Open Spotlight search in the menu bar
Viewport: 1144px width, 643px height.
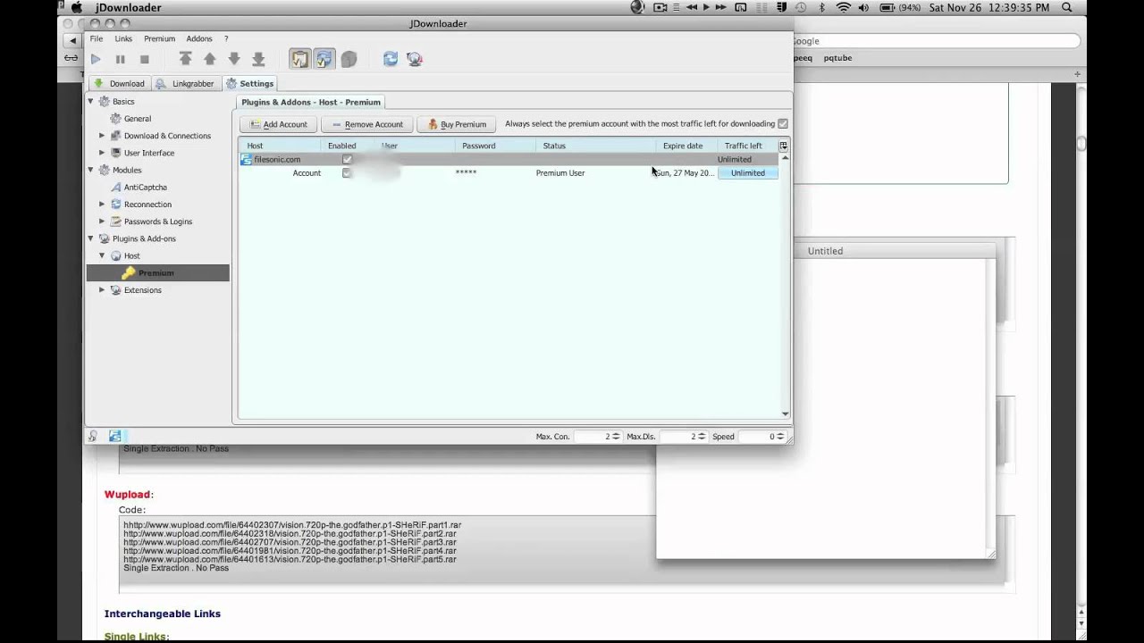coord(1067,7)
